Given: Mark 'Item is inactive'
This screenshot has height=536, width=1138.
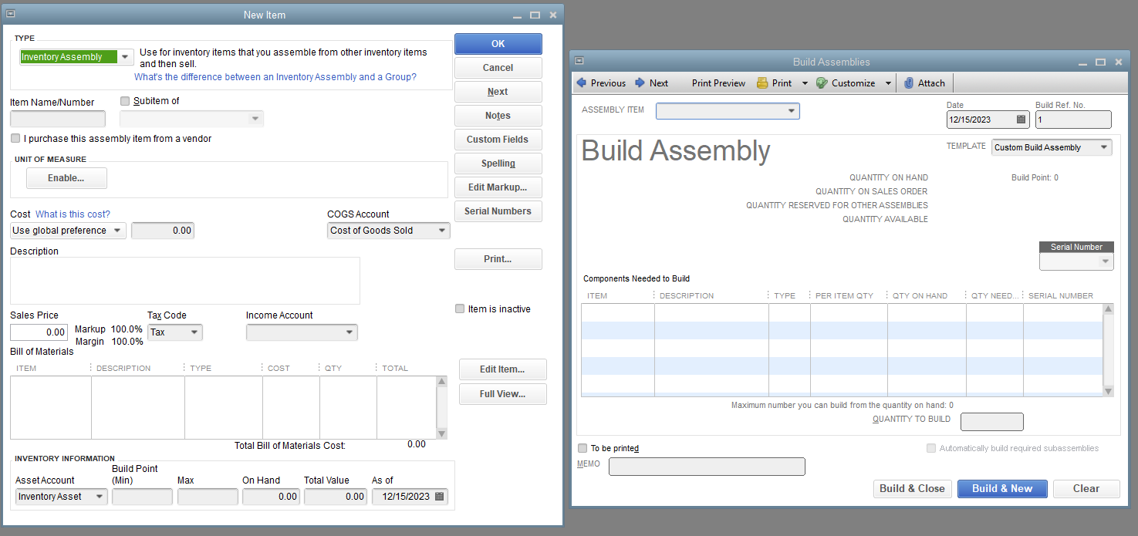Looking at the screenshot, I should click(x=459, y=308).
